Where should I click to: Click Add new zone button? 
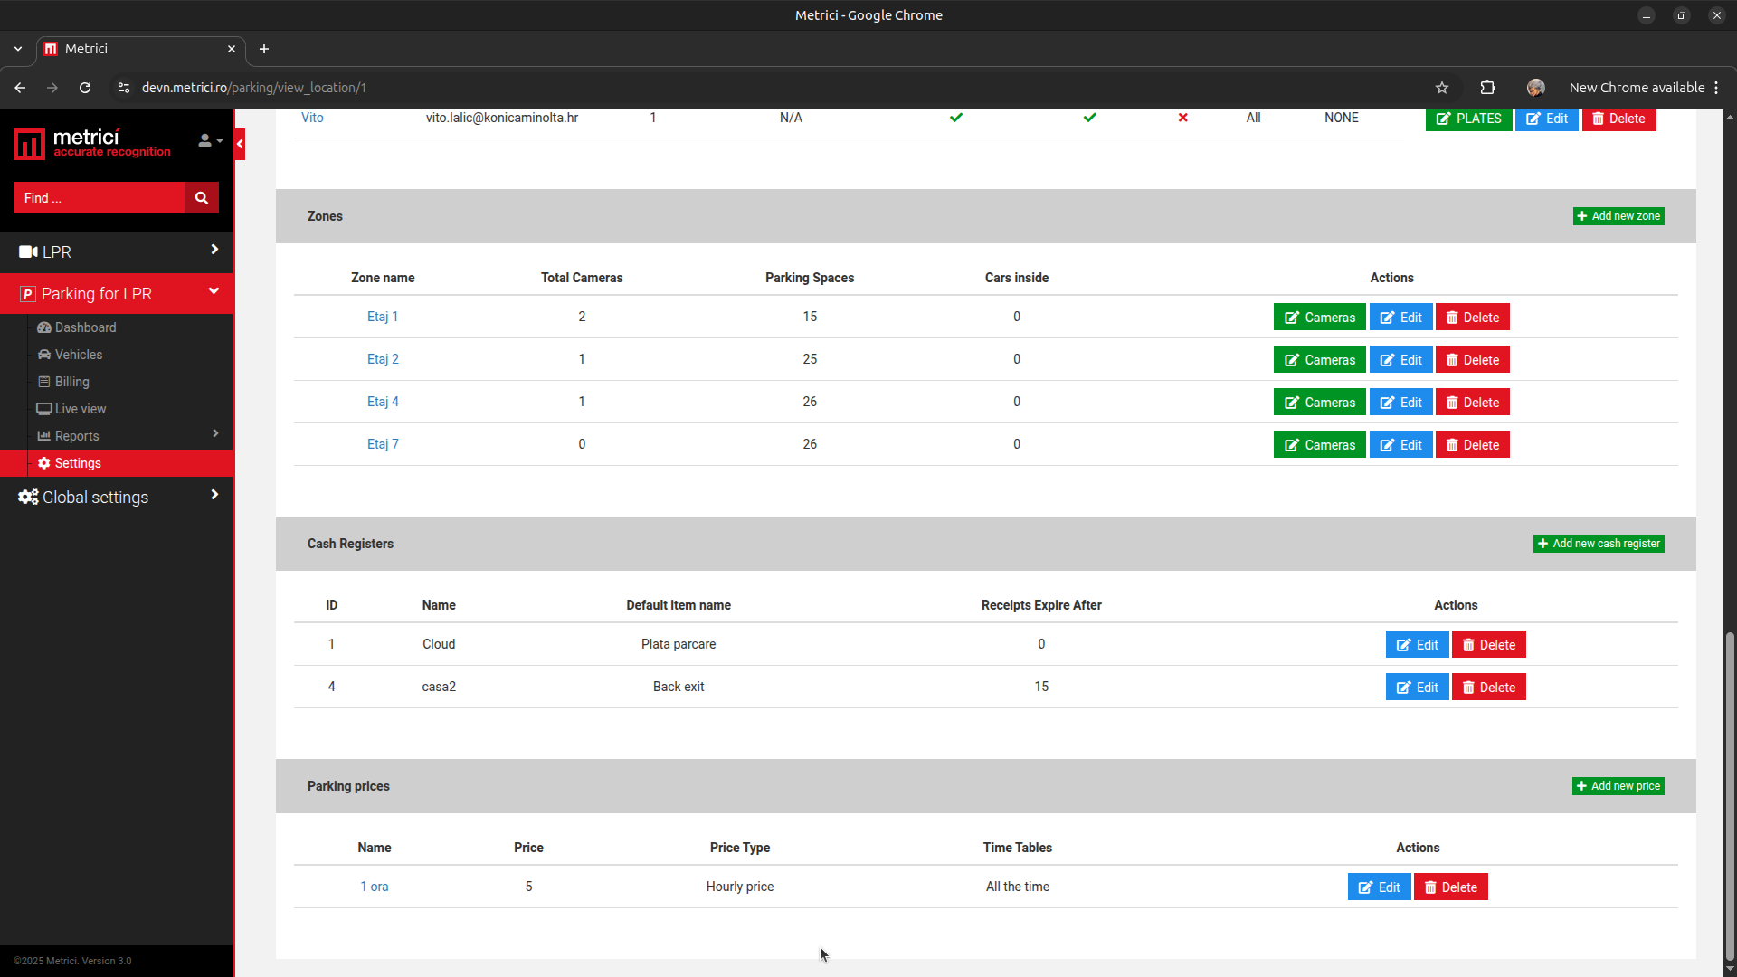pos(1618,216)
